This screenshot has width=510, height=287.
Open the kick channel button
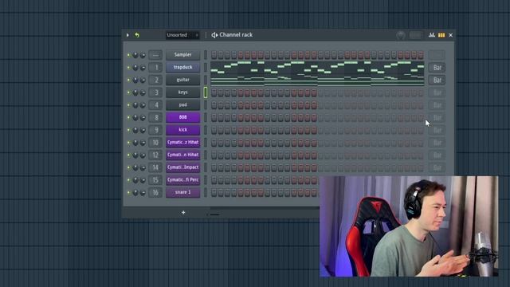point(182,129)
